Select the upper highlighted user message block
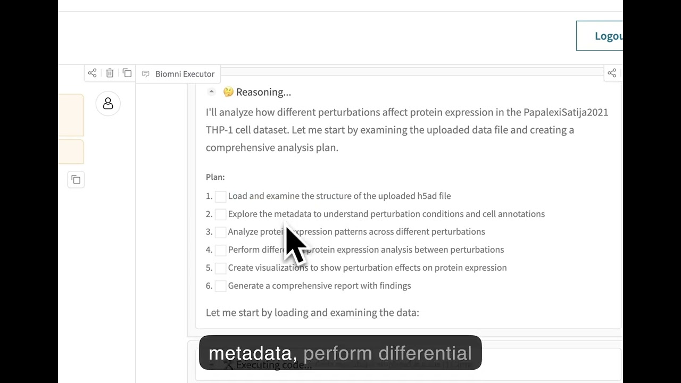 click(x=71, y=115)
